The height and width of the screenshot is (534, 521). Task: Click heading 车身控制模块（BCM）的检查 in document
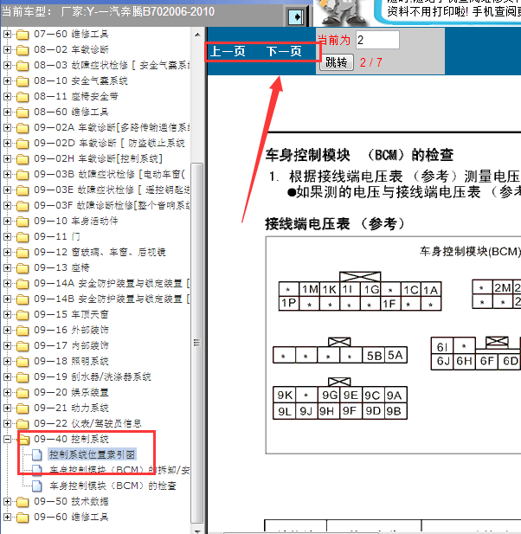[359, 155]
